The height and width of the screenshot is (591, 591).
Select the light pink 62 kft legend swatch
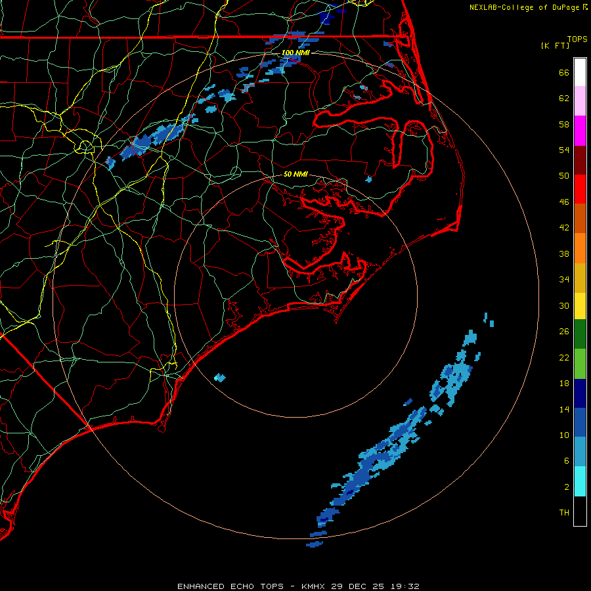(580, 100)
